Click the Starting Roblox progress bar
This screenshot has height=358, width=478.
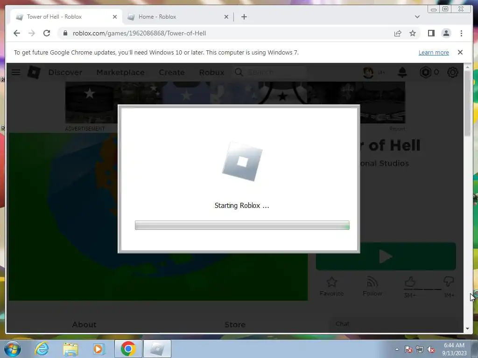[x=242, y=225]
